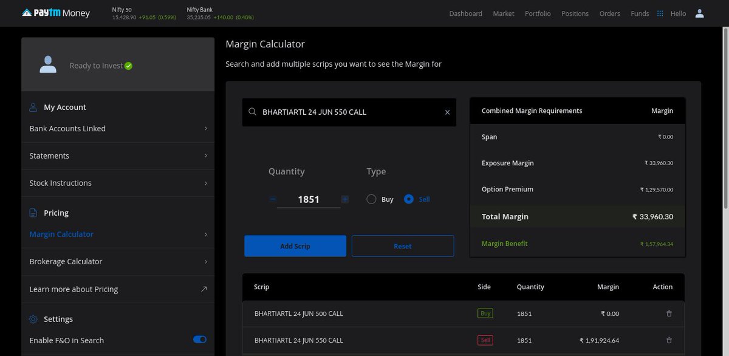Expand the Statements chevron
Viewport: 729px width, 356px height.
[x=205, y=156]
